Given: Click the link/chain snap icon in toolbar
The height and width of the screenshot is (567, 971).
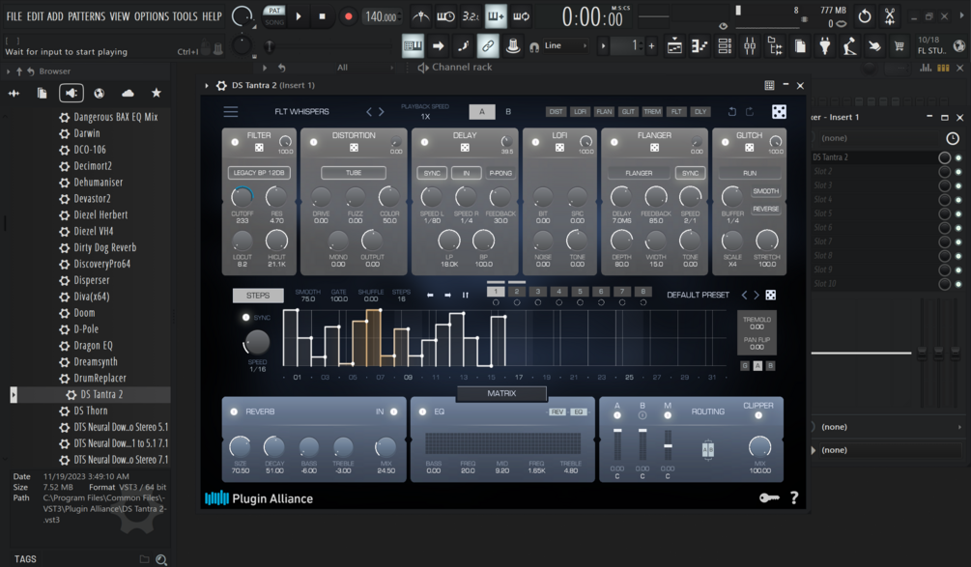Looking at the screenshot, I should coord(488,45).
